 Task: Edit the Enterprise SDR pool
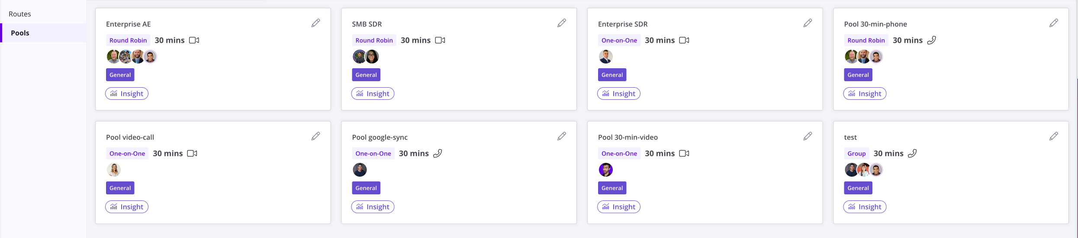808,23
